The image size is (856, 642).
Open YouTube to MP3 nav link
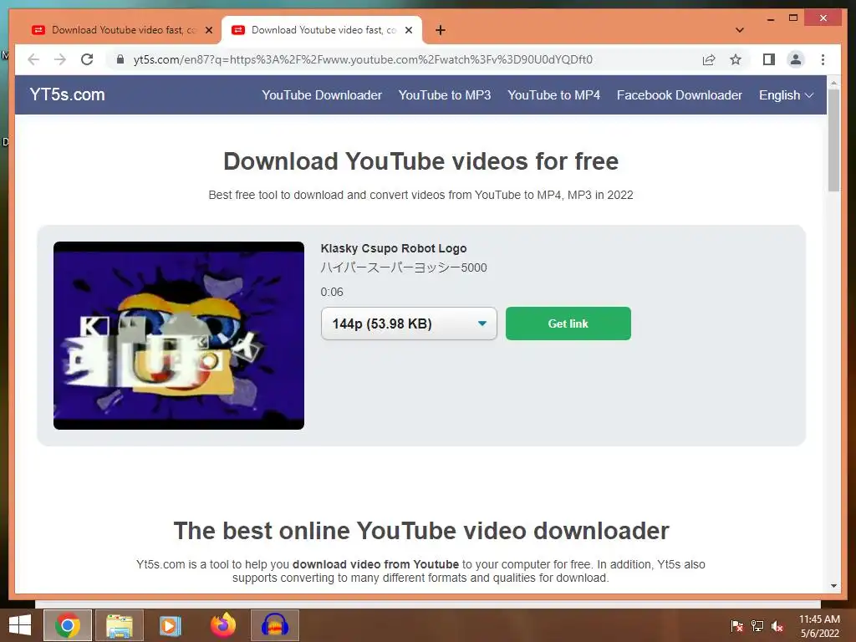pyautogui.click(x=445, y=95)
